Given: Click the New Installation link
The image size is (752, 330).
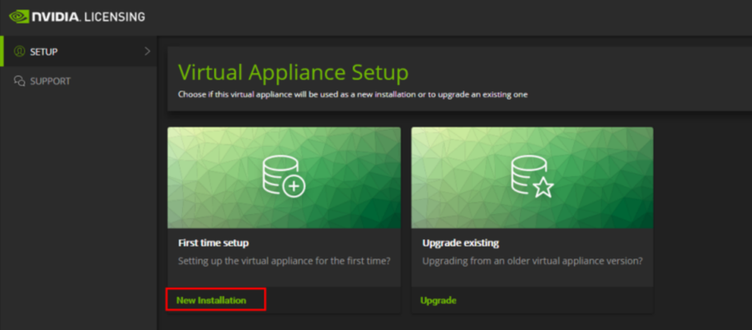Looking at the screenshot, I should click(x=211, y=300).
